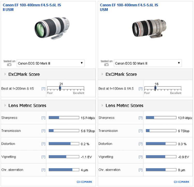This screenshot has width=194, height=187.
Task: Click the camera icon under left 'tested on'
Action: point(9,65)
